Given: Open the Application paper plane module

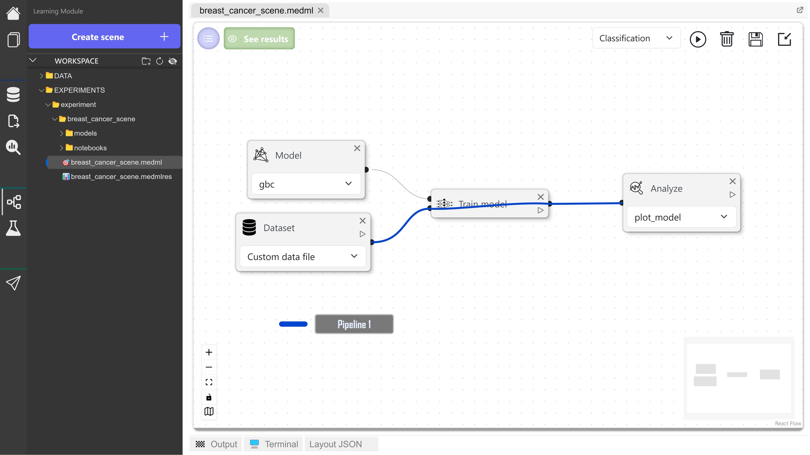Looking at the screenshot, I should coord(13,283).
